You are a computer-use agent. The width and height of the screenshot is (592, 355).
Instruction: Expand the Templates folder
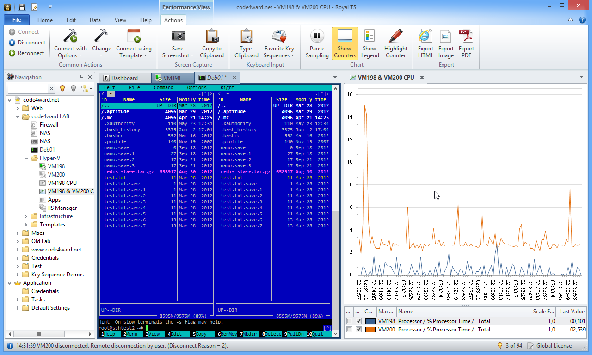click(x=26, y=225)
